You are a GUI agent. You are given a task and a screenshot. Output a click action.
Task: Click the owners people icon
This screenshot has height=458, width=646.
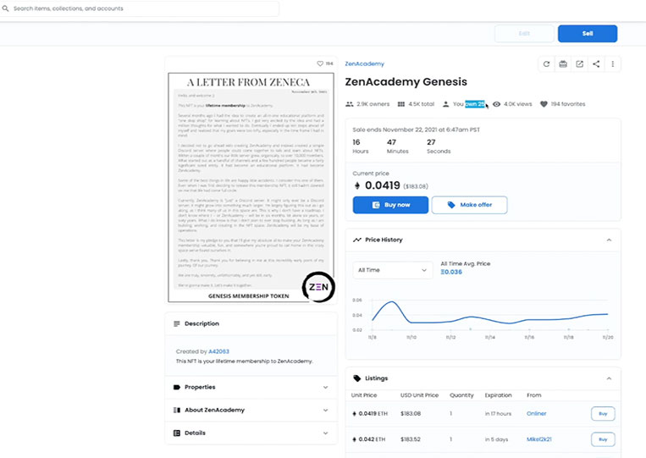click(x=350, y=104)
